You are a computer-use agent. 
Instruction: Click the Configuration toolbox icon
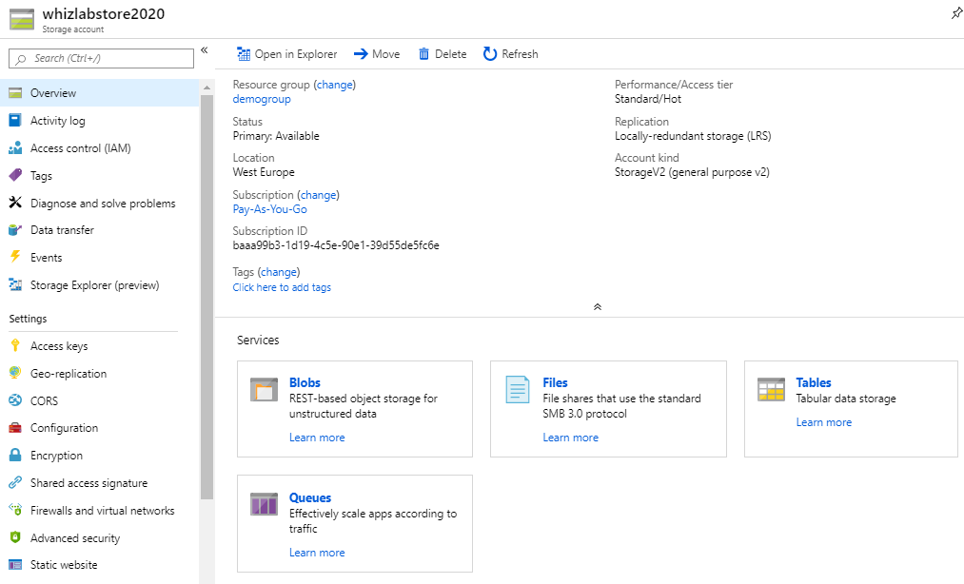point(15,427)
